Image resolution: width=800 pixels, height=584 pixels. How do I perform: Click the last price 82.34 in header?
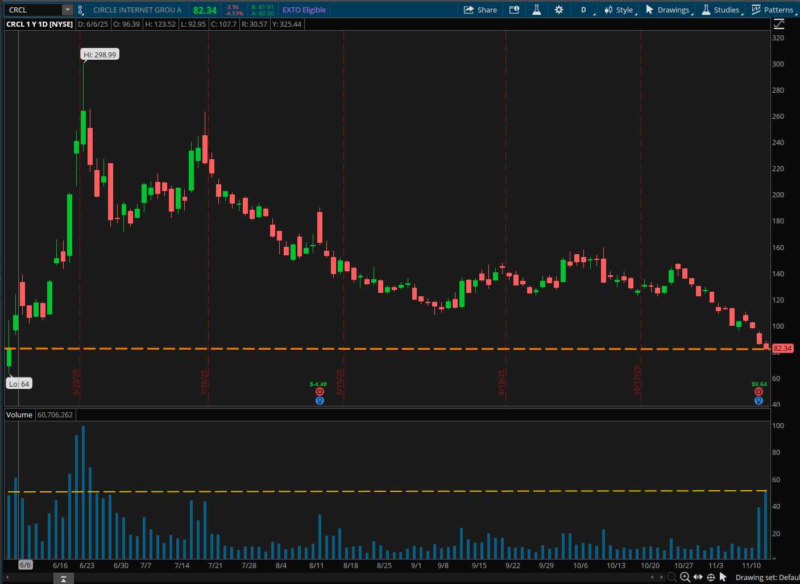(x=205, y=10)
